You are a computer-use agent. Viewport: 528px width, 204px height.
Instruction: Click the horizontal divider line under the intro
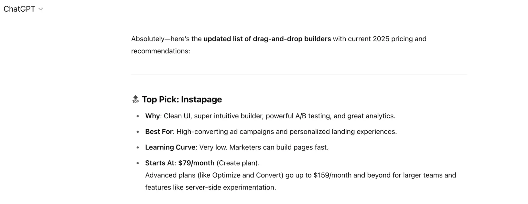(299, 74)
